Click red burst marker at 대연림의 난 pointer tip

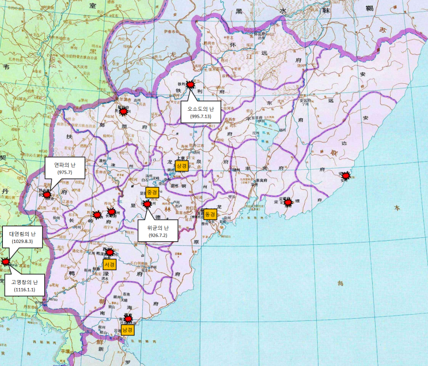[x=5, y=262]
